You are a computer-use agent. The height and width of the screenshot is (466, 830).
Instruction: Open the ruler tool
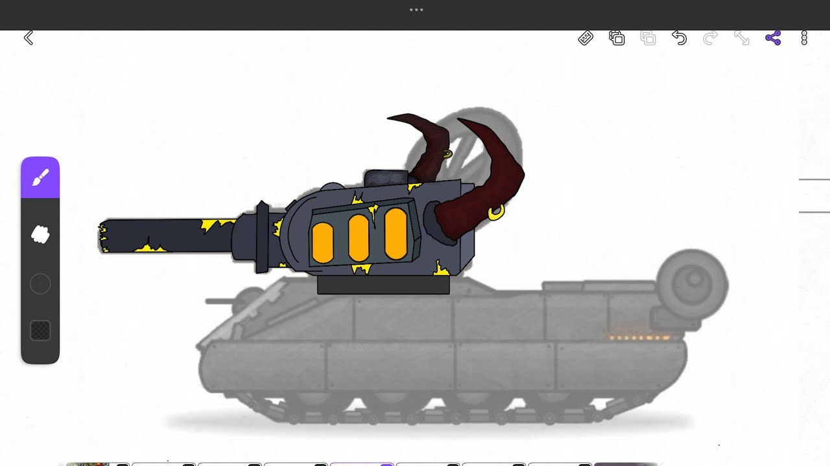[x=586, y=38]
